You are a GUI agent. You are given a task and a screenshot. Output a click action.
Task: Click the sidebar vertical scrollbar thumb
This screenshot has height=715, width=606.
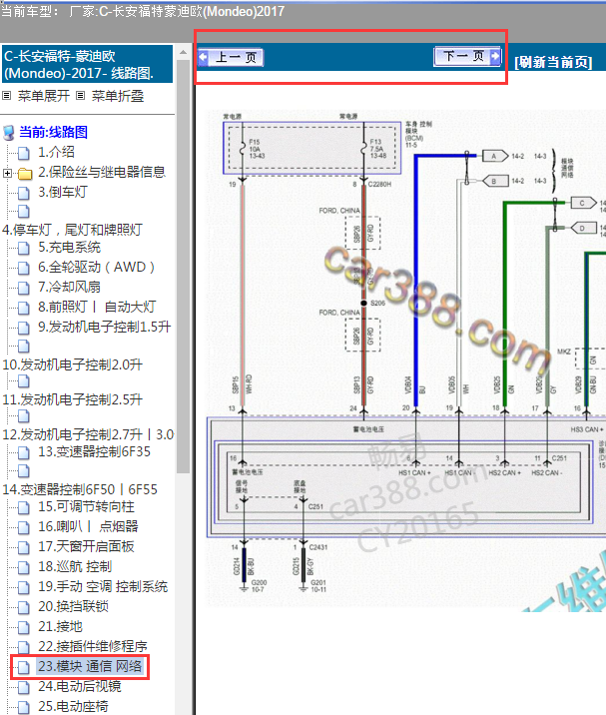coord(184,267)
